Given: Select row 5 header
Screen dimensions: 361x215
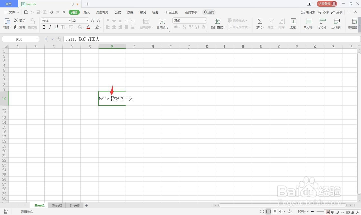Looking at the screenshot, I should (4, 70).
